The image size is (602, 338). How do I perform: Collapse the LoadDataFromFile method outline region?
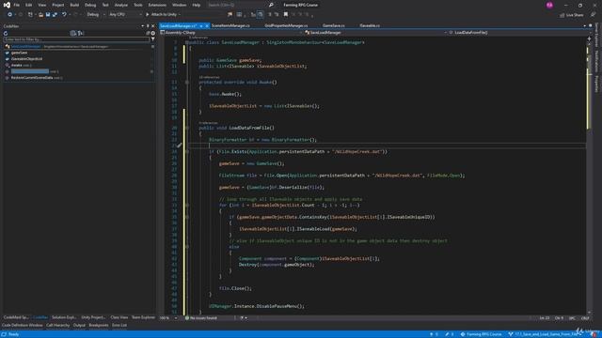(187, 128)
